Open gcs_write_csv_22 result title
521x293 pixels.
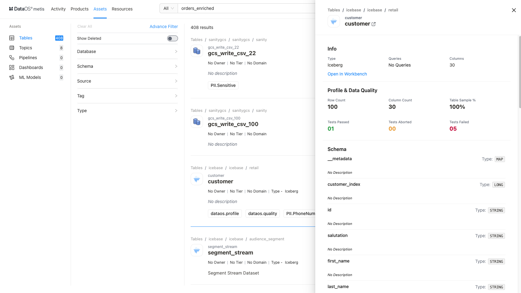[232, 53]
